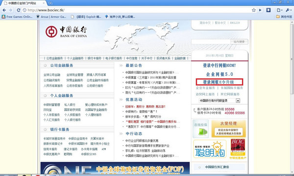Click the 企业年金服务 link
The height and width of the screenshot is (176, 294).
205,88
